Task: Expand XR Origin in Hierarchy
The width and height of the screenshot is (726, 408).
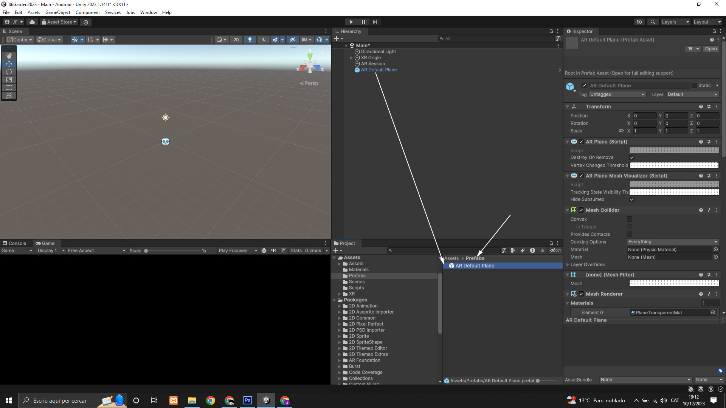Action: (x=352, y=58)
